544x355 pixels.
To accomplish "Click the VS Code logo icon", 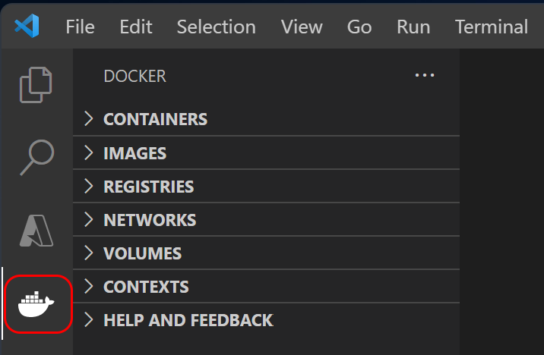I will [27, 27].
